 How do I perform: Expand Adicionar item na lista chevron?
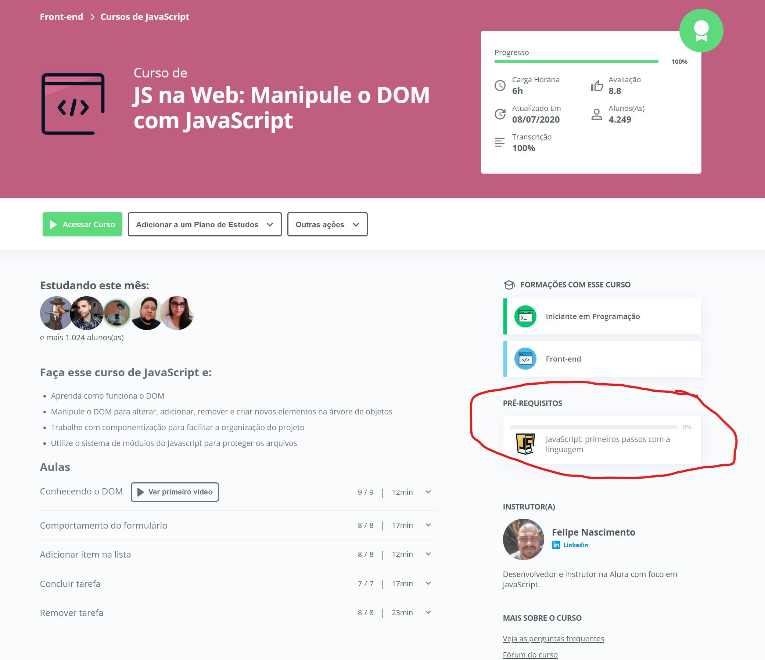428,554
